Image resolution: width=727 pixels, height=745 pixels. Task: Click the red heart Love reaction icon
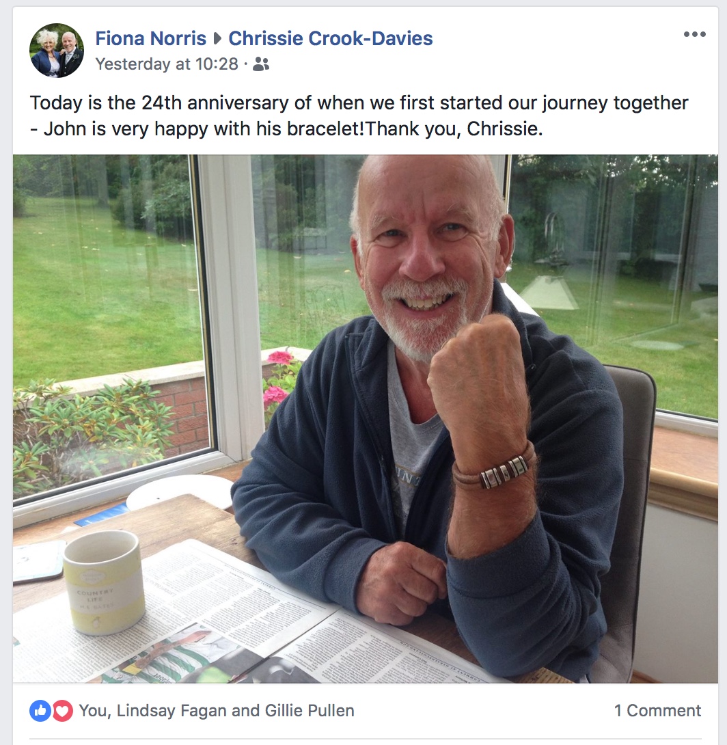tap(62, 711)
